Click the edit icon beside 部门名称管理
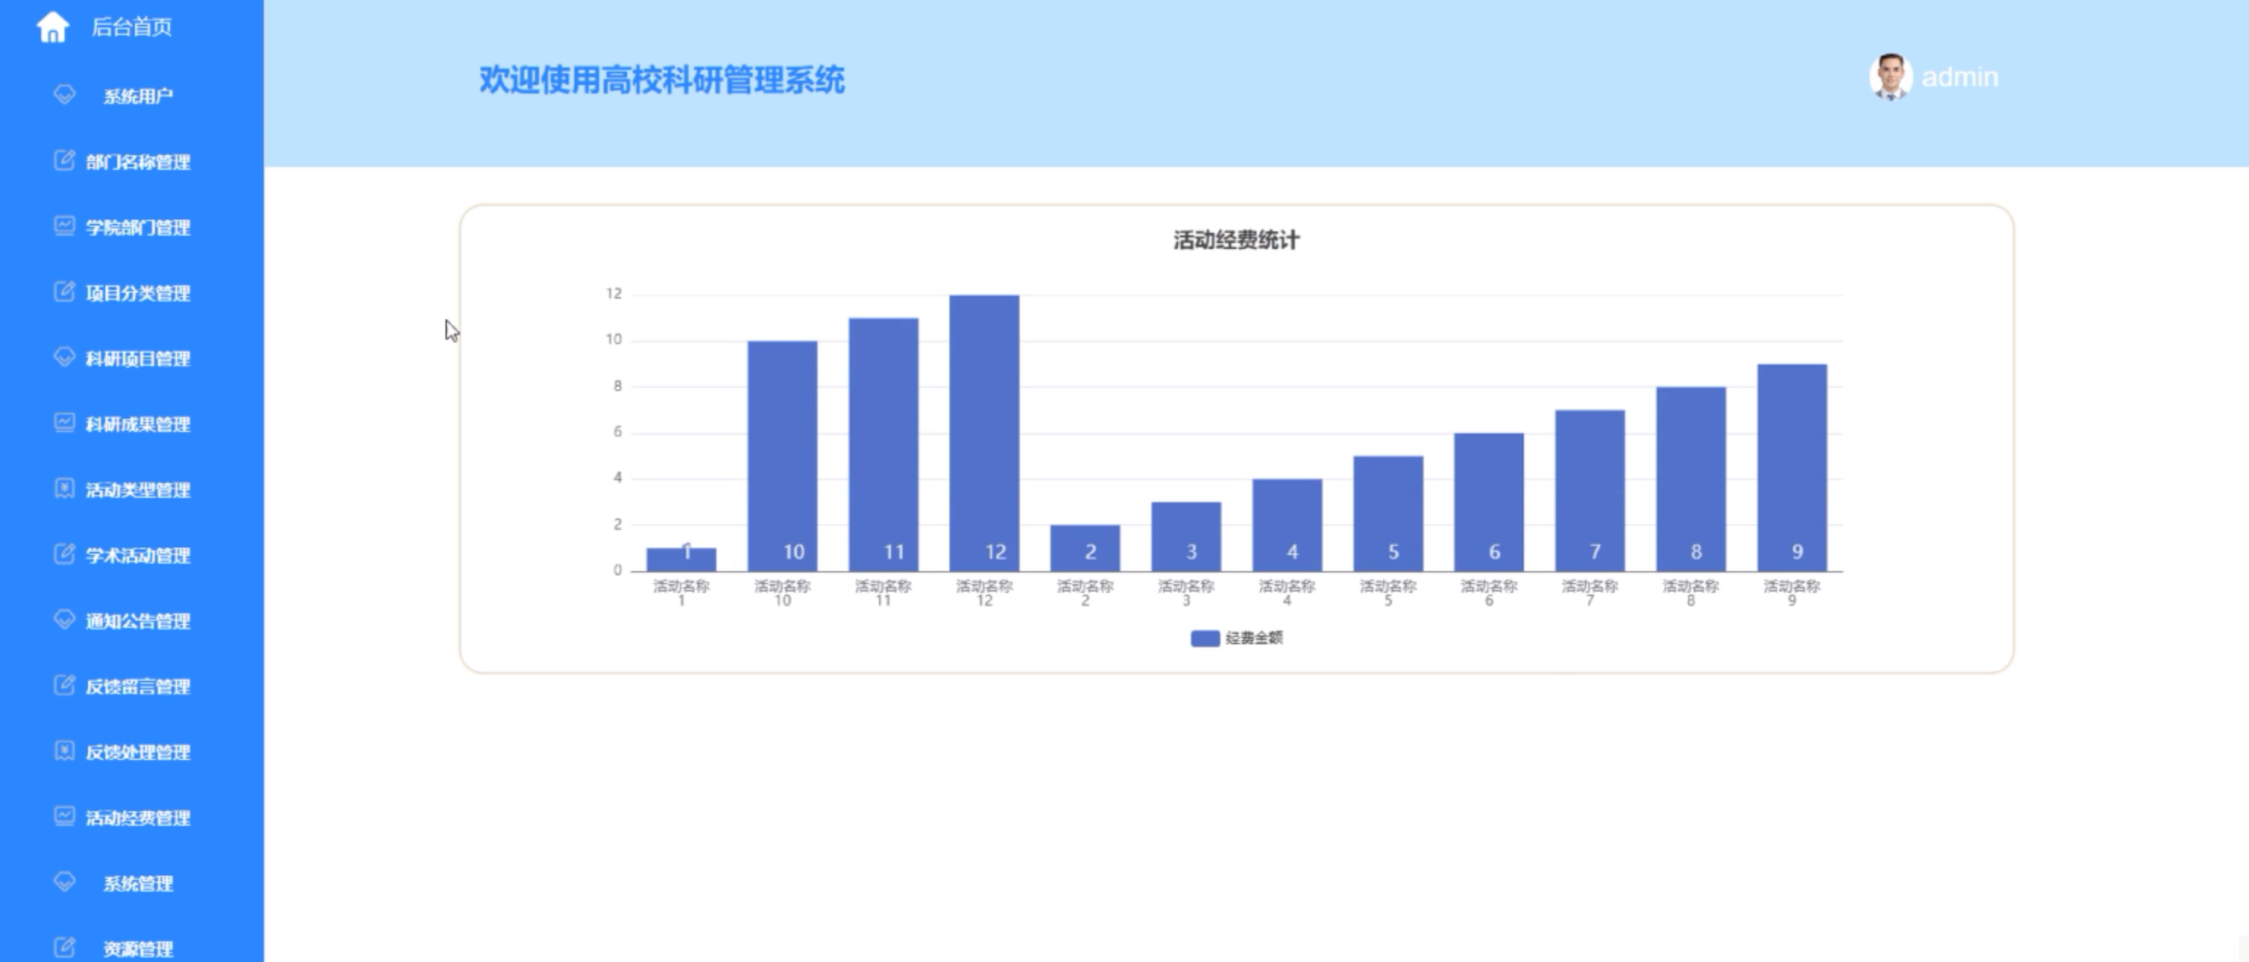2249x962 pixels. [x=64, y=160]
